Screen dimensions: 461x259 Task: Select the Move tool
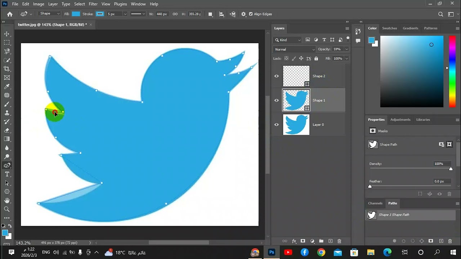point(7,34)
